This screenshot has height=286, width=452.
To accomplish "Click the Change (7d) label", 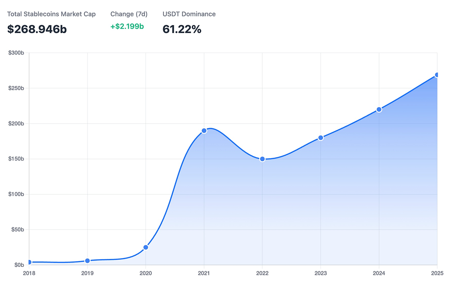I will coord(129,14).
